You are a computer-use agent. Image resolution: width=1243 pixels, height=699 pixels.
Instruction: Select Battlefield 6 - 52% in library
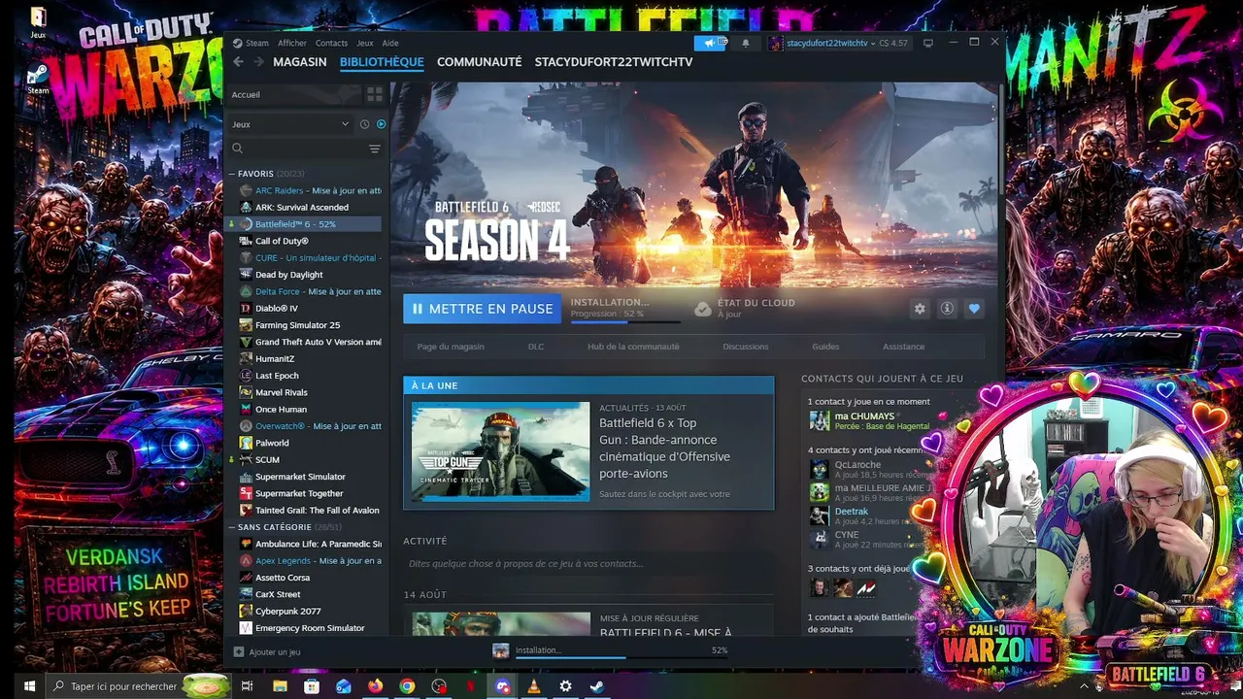(x=306, y=224)
